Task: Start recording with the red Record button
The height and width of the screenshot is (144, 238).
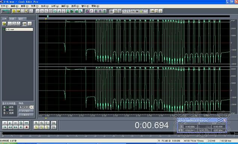Action: 27,127
